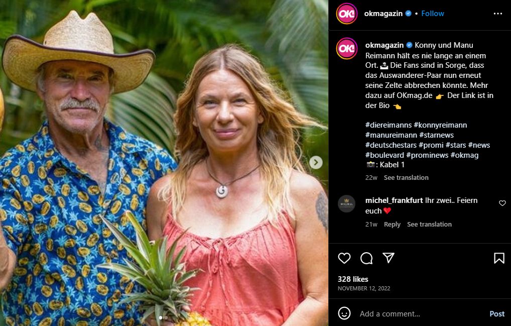Viewport: 511px width, 326px height.
Task: Like the post with the heart icon
Action: (x=344, y=258)
